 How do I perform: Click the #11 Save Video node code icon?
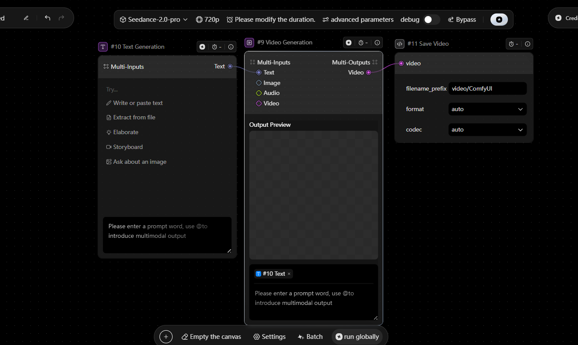coord(400,44)
